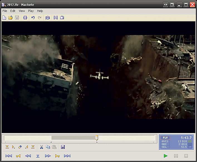Click the timeline slider thumb

pyautogui.click(x=97, y=138)
